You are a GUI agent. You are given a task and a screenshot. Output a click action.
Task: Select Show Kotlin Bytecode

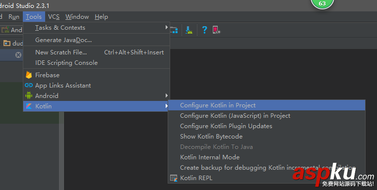(267, 136)
